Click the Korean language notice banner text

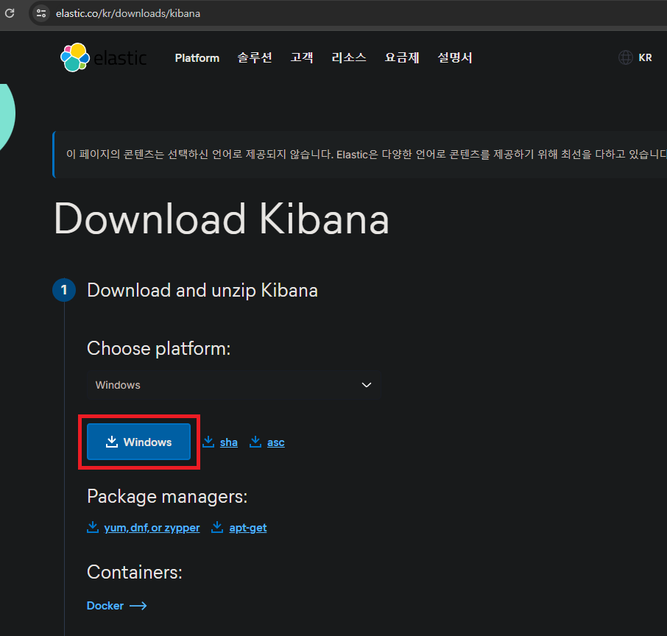coord(366,154)
